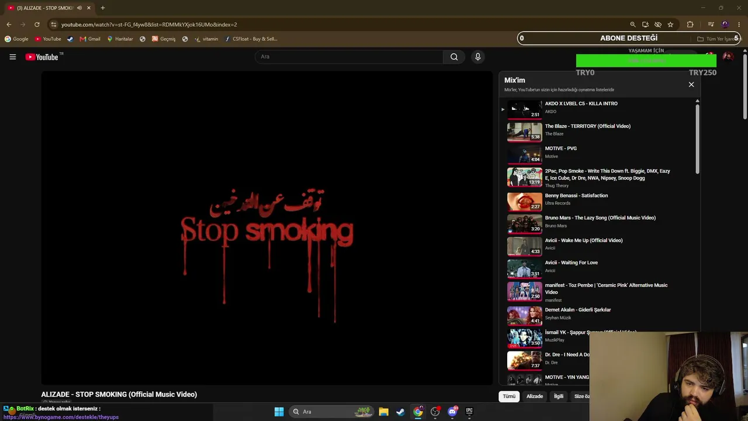Open the YouTube account avatar menu

click(x=728, y=57)
